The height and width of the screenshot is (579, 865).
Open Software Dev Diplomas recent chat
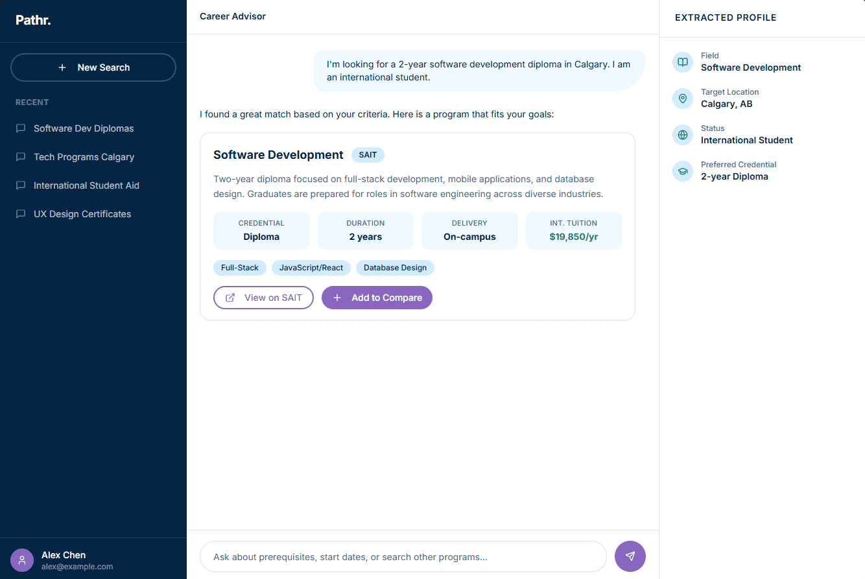(x=93, y=128)
